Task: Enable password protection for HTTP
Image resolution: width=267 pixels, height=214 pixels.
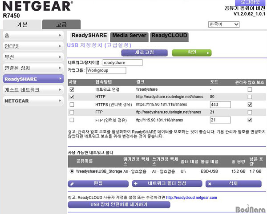Action: tap(250, 97)
